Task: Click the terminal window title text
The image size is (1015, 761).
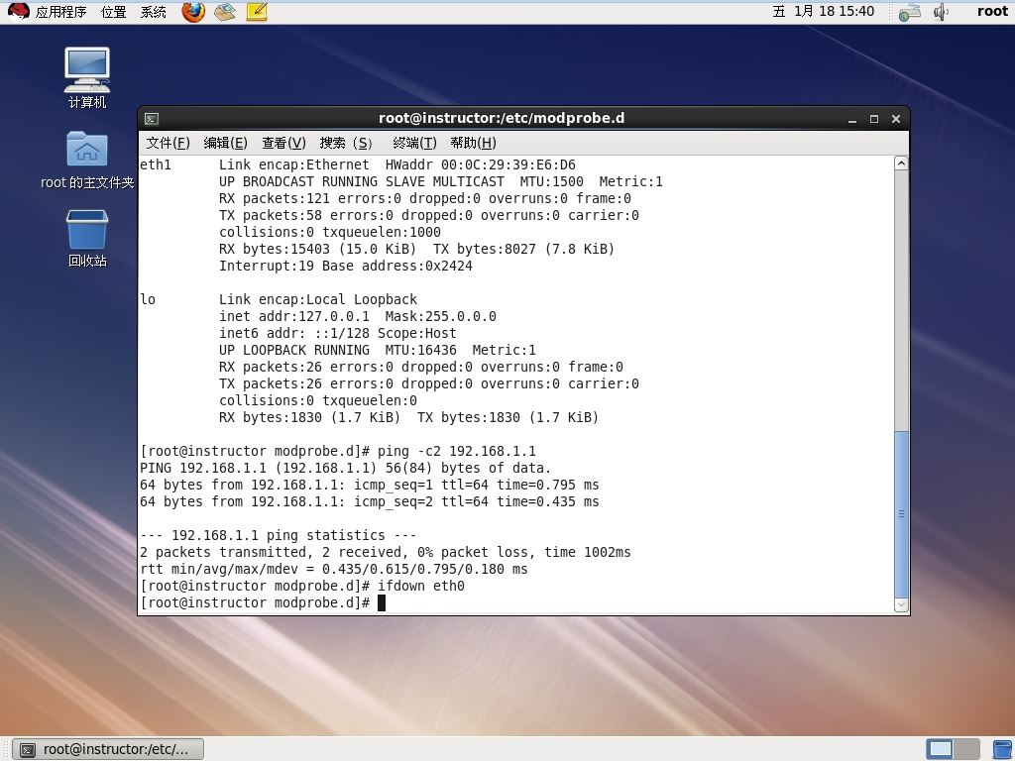Action: coord(502,119)
